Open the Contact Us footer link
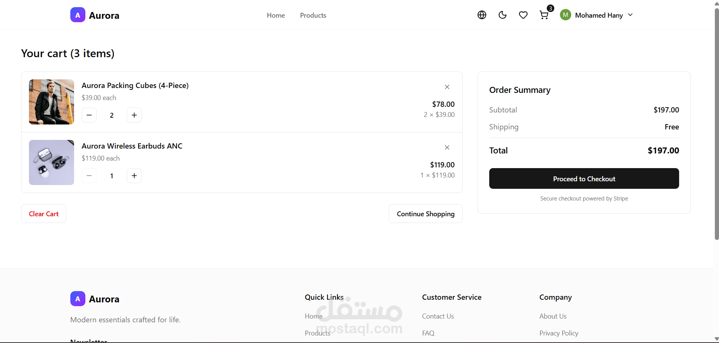 point(438,316)
